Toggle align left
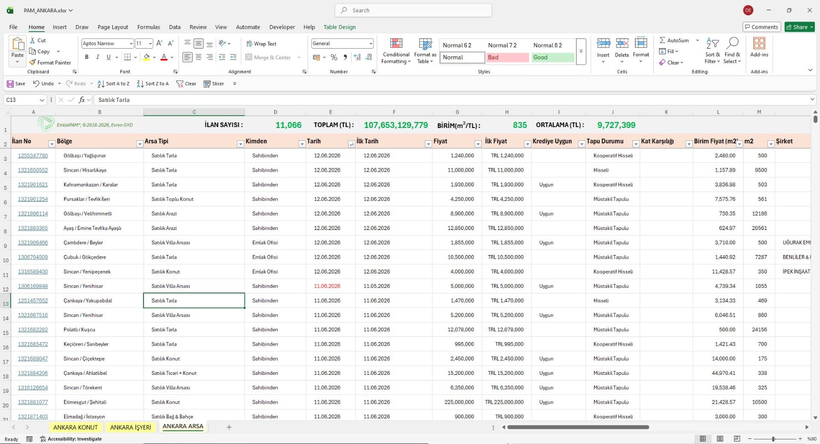Image resolution: width=820 pixels, height=444 pixels. click(x=188, y=57)
